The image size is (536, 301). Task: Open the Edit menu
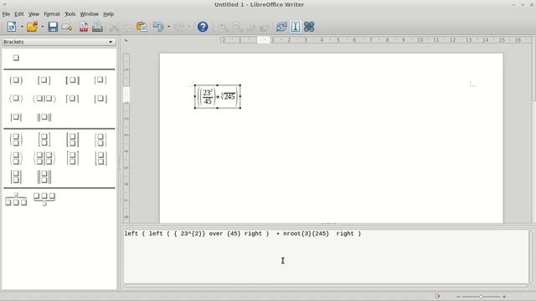pyautogui.click(x=19, y=14)
